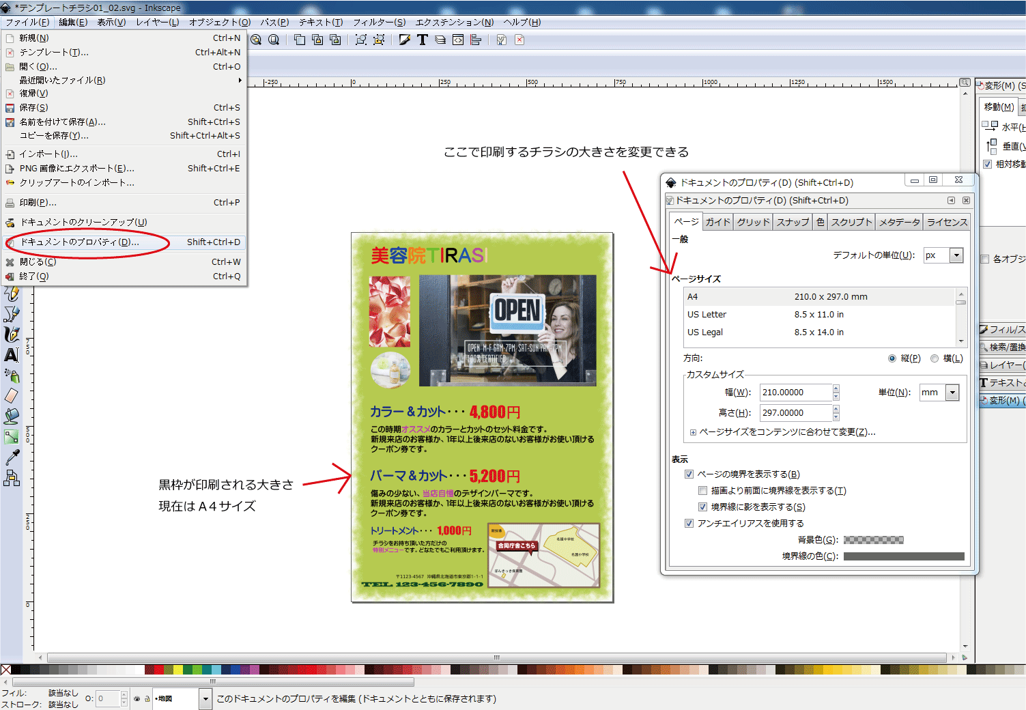Click the 境界線の色 border color swatch
Image resolution: width=1026 pixels, height=710 pixels.
pyautogui.click(x=904, y=556)
